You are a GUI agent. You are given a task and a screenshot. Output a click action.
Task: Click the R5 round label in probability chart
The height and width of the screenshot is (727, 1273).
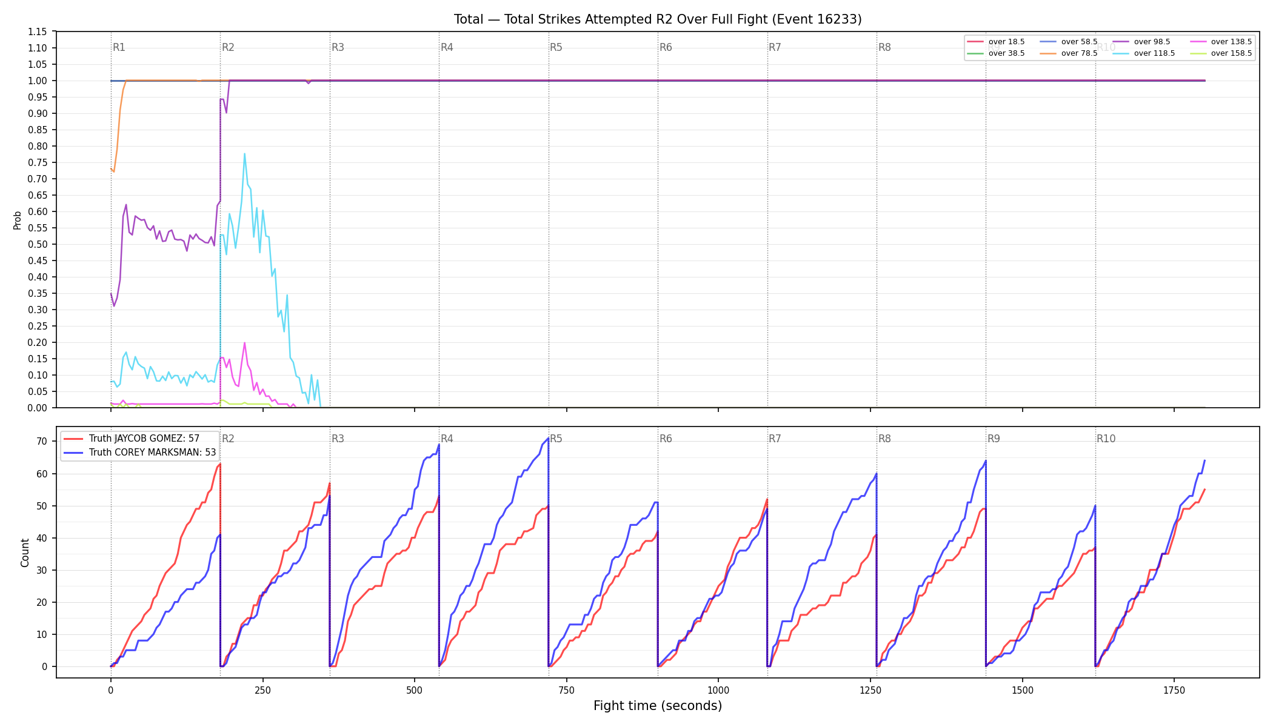pyautogui.click(x=556, y=47)
